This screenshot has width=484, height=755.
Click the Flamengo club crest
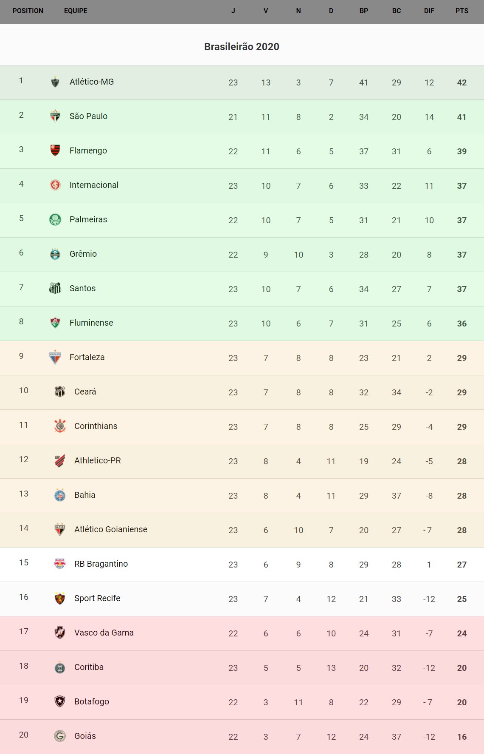coord(55,150)
